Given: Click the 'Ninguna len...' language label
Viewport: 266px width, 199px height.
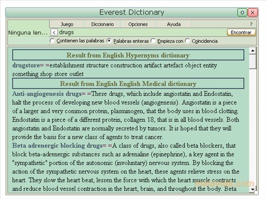Looking at the screenshot, I should pyautogui.click(x=28, y=32).
